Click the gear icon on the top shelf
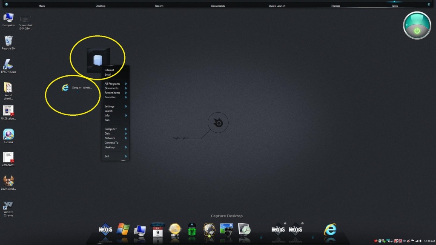 pyautogui.click(x=6, y=4)
